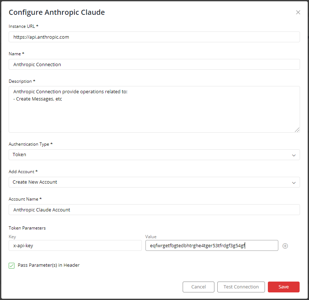The image size is (309, 300).
Task: Click the token Value input field
Action: pos(212,245)
